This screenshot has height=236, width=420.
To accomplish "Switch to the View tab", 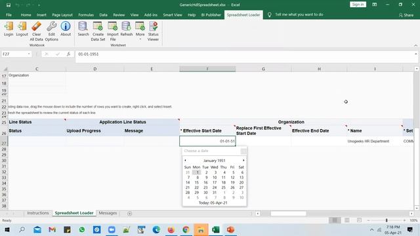I will coord(135,14).
